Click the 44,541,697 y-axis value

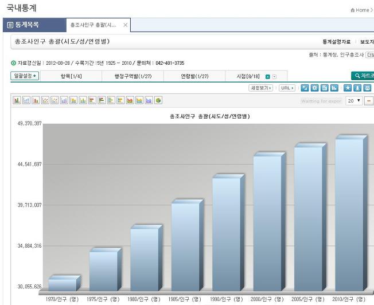tap(29, 164)
